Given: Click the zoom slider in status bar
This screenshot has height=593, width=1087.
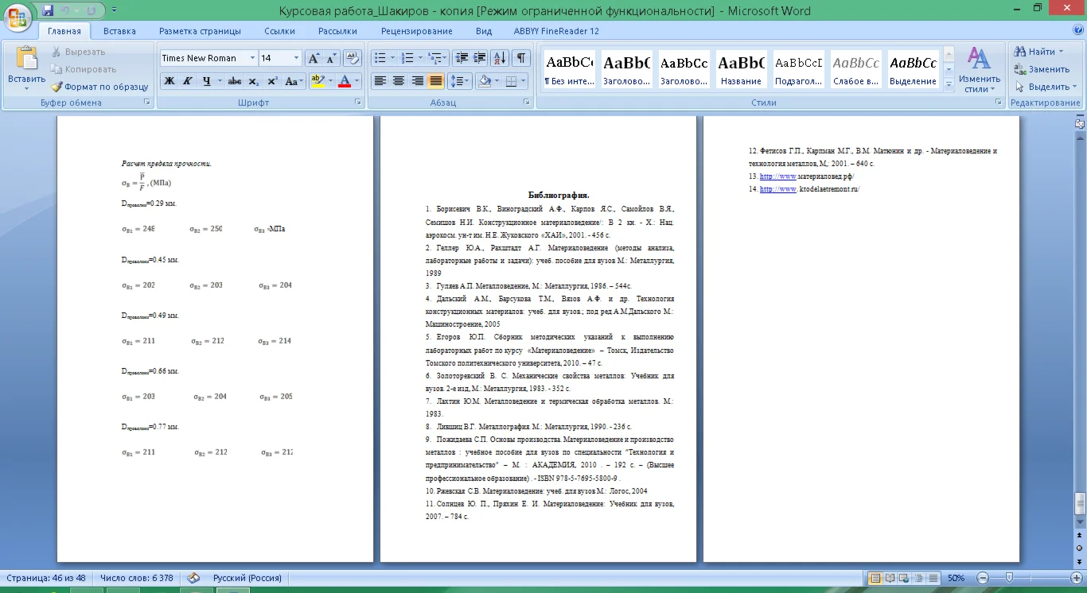Looking at the screenshot, I should pos(1009,578).
